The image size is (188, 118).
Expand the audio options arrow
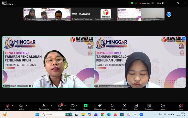12,106
